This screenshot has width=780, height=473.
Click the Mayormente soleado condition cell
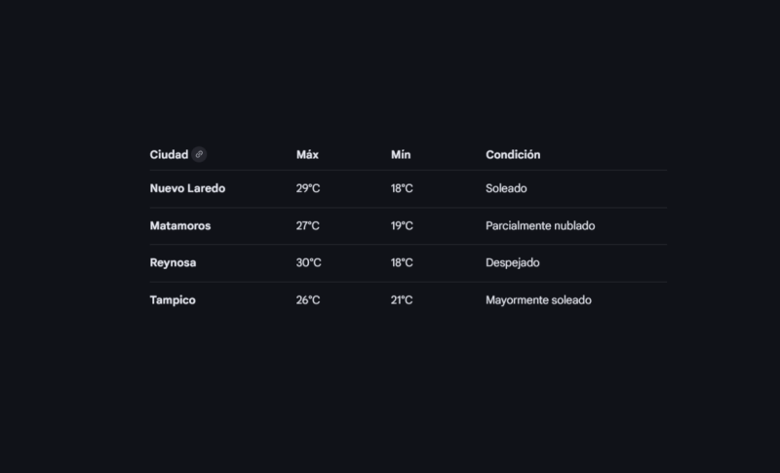point(538,300)
